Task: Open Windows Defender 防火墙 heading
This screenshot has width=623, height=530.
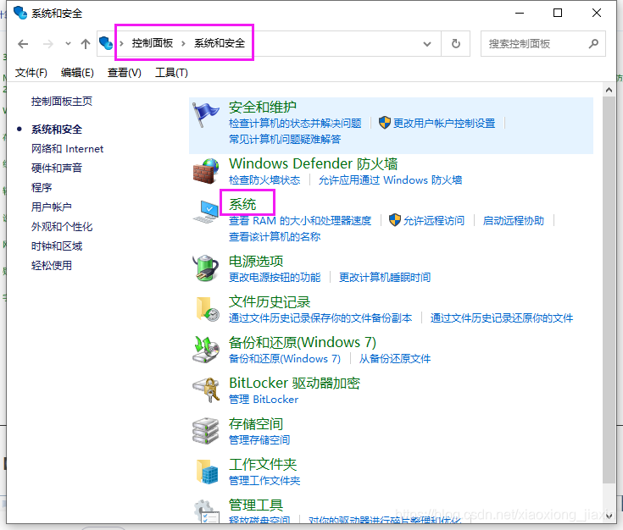Action: [x=313, y=163]
